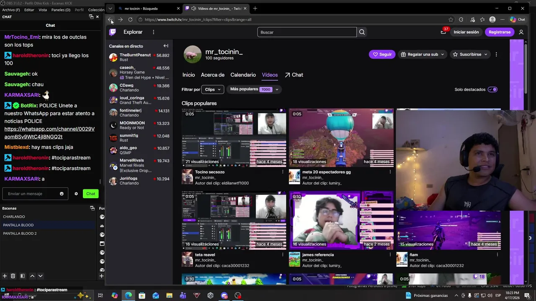Viewport: 536px width, 301px height.
Task: Switch to the Calendario tab
Action: pos(243,75)
